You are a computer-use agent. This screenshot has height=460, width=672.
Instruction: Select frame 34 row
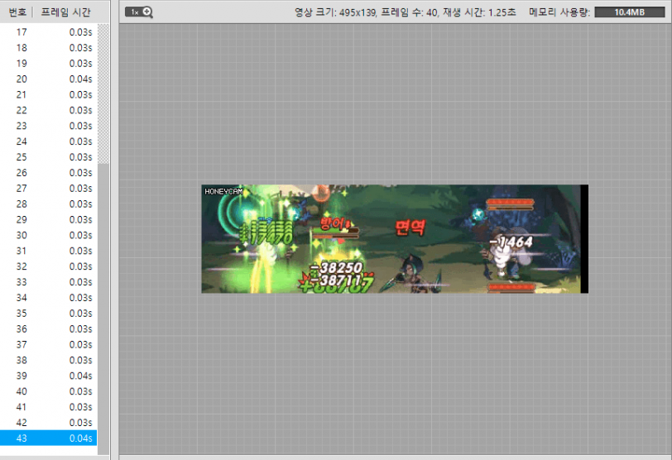(49, 298)
